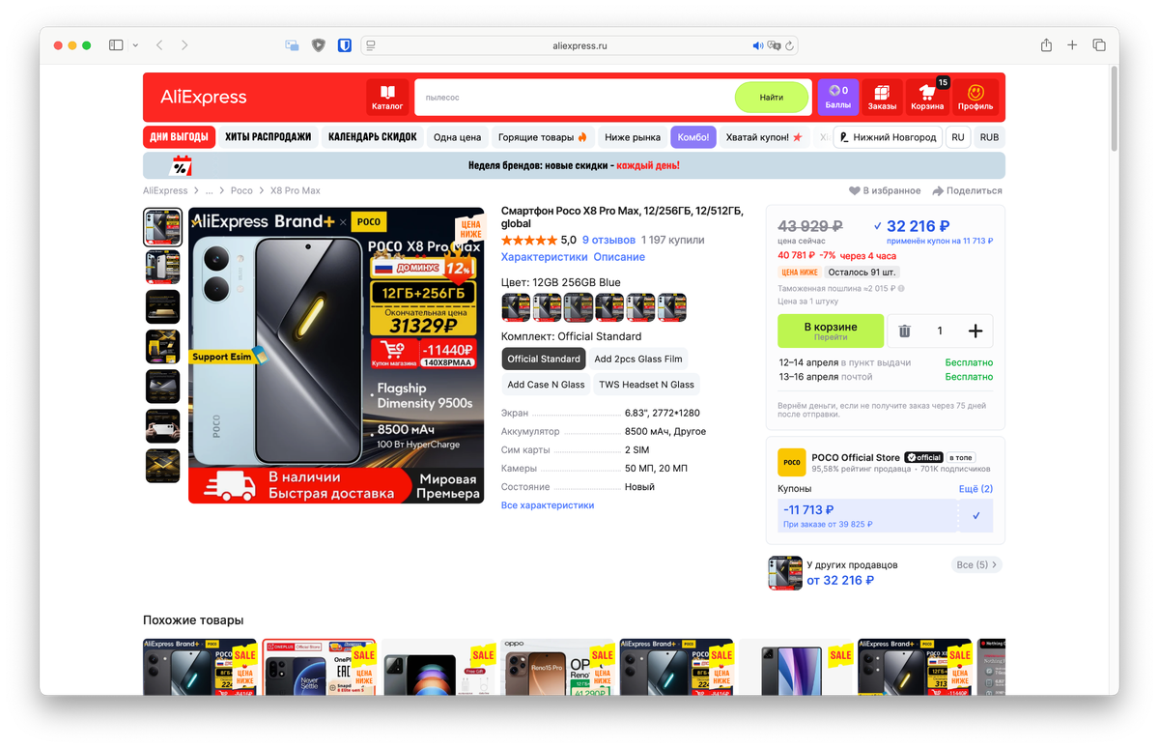The width and height of the screenshot is (1159, 748).
Task: Click the translate icon in address bar
Action: coord(774,45)
